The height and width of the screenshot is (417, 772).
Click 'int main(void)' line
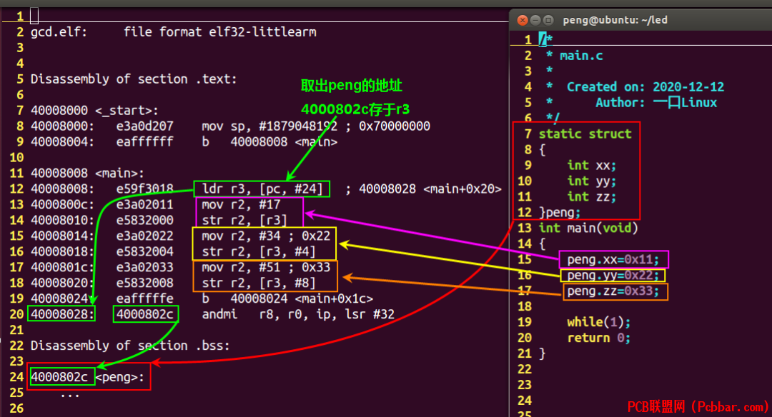point(588,228)
